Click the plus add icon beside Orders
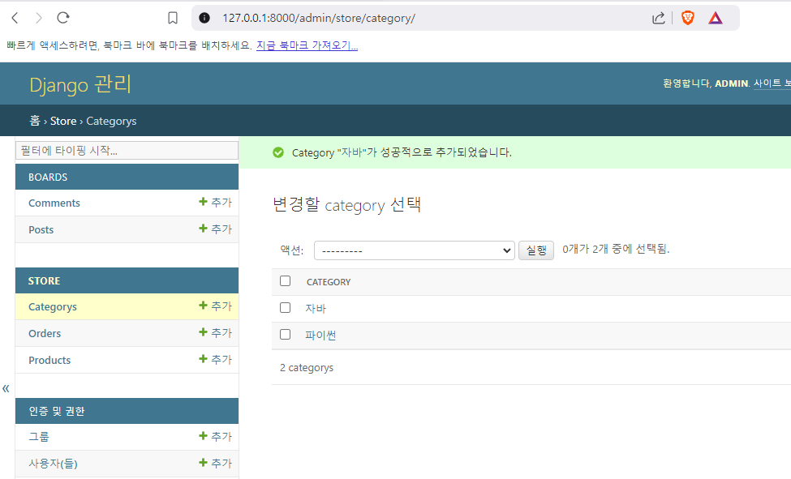 point(203,332)
